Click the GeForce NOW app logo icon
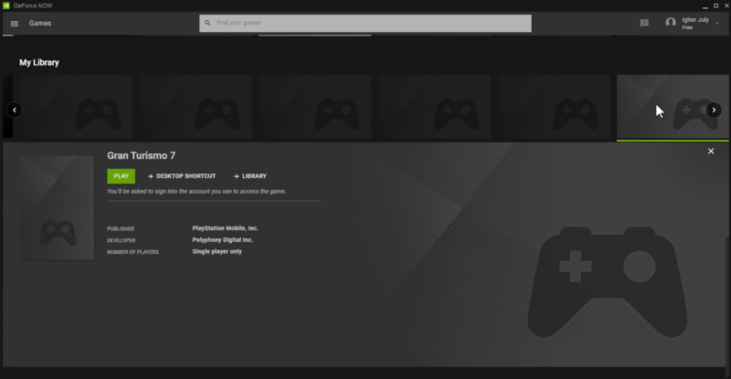 [6, 5]
